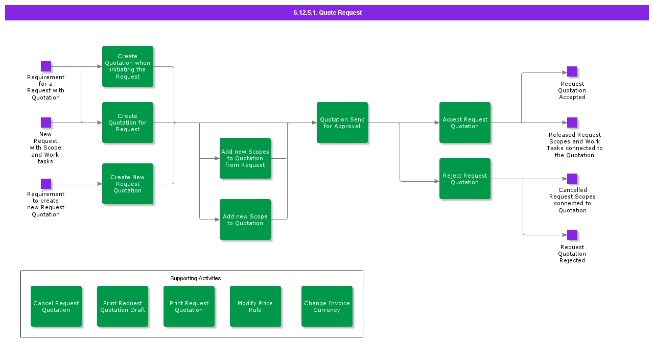Screen dimensions: 654x342
Task: Open Add new Scopes to Quotation from Request
Action: pos(245,158)
